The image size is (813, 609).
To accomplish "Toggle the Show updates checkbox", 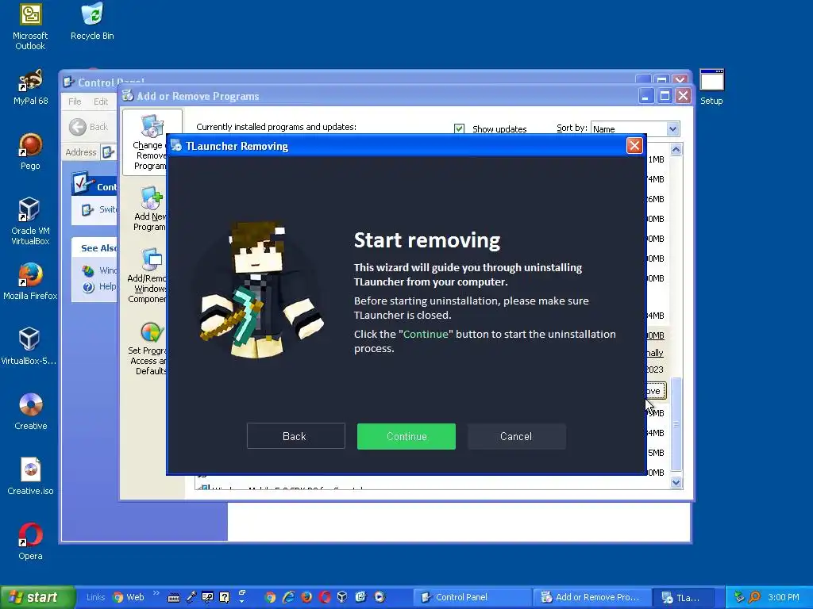I will click(x=459, y=128).
